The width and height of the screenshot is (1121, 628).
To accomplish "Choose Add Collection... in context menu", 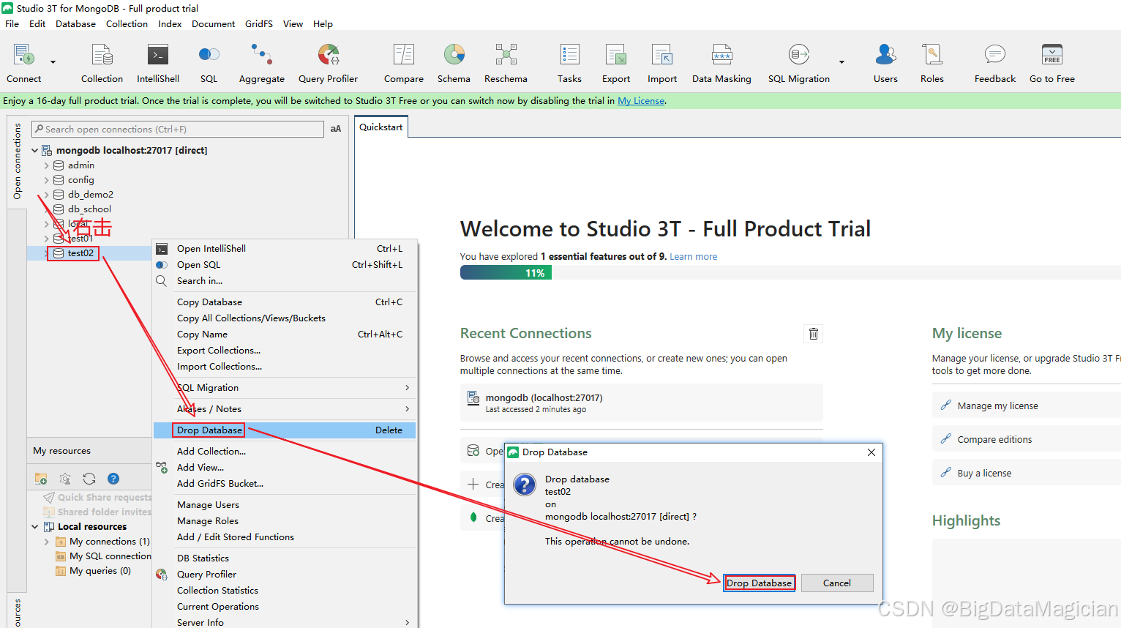I will (285, 452).
